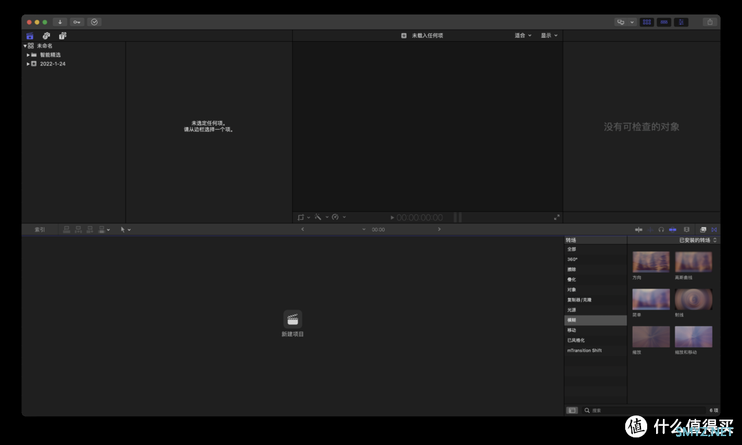This screenshot has height=445, width=742.
Task: Click the append clip edit icon
Action: pyautogui.click(x=89, y=230)
